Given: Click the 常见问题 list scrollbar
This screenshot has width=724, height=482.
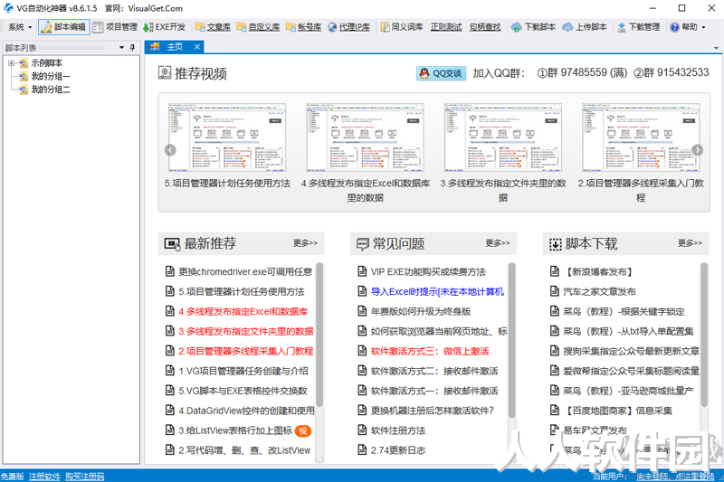Looking at the screenshot, I should [511, 340].
